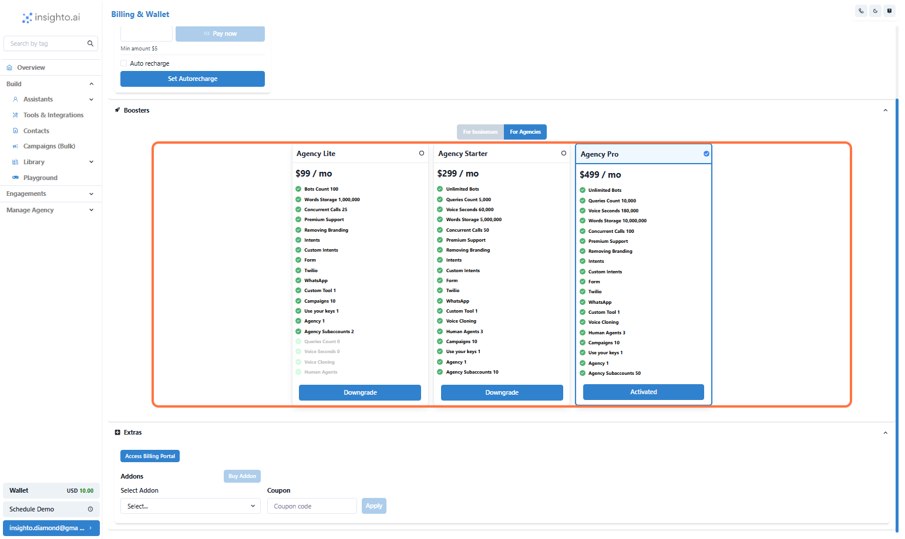Click the phone call icon in header

pos(861,11)
